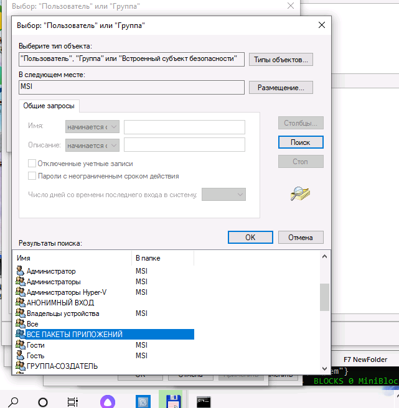Click the ВСЕ ПАКЕТЫ ПРИЛОЖЕНИЙ icon
The image size is (399, 408).
click(21, 335)
